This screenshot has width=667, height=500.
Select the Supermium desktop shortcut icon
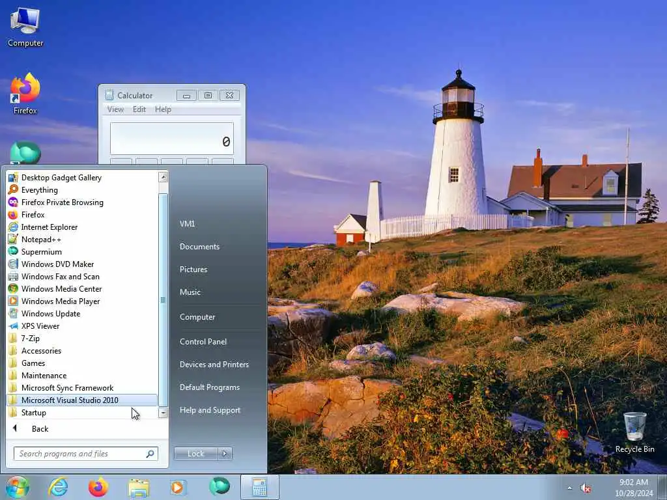[25, 152]
